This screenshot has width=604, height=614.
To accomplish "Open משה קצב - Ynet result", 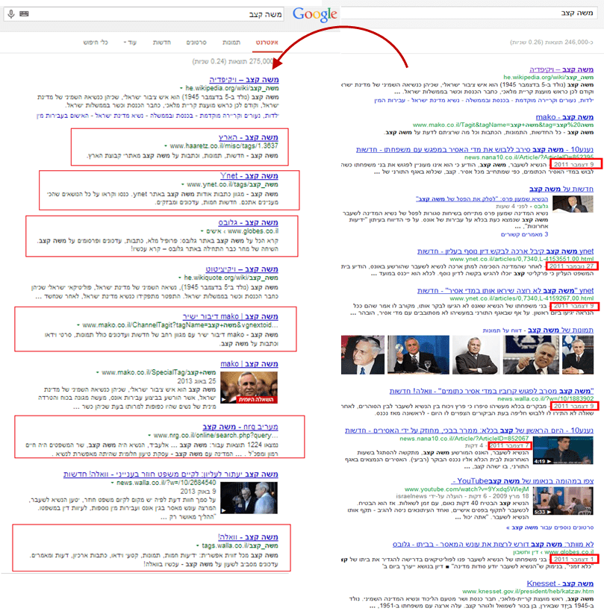I will (249, 176).
